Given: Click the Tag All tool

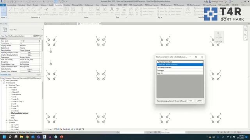Looking at the screenshot, I should [137, 11].
